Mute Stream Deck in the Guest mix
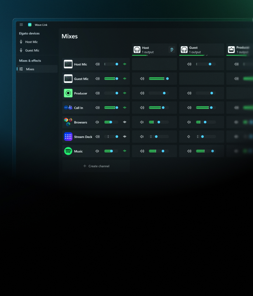The image size is (253, 296). (x=189, y=137)
